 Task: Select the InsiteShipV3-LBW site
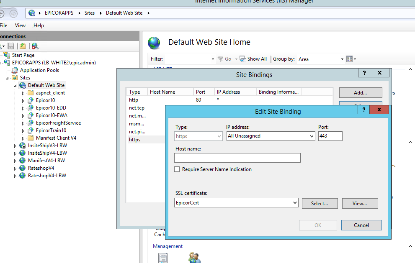[x=47, y=146]
